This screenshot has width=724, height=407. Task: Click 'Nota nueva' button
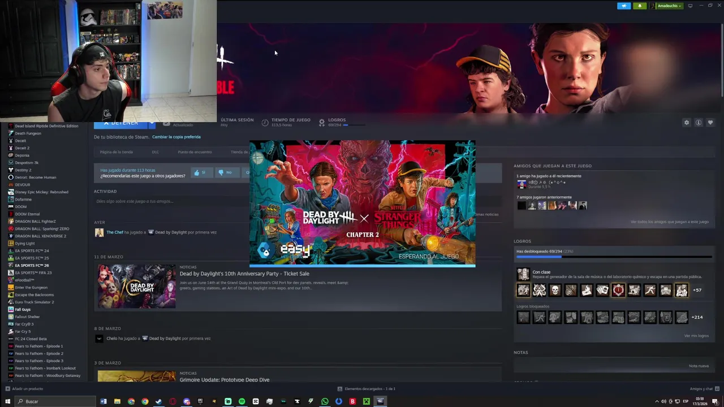(699, 366)
